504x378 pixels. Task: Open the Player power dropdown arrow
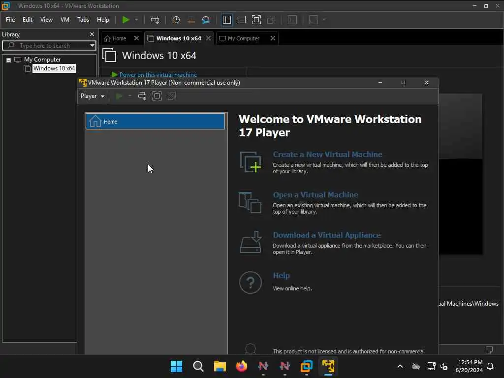click(x=129, y=96)
